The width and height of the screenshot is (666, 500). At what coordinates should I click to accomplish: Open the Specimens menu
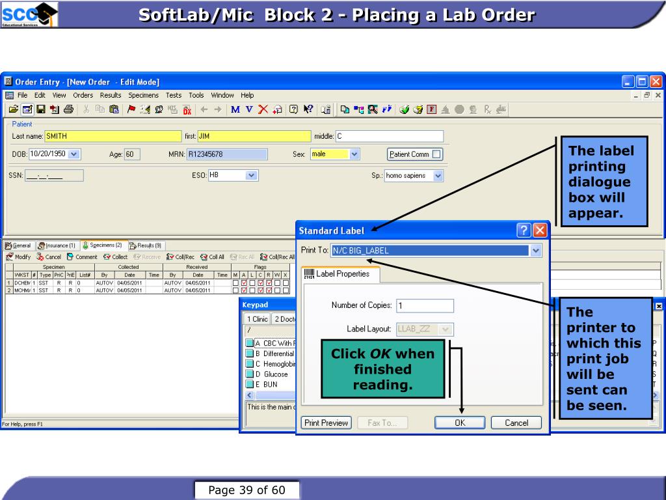pos(144,95)
